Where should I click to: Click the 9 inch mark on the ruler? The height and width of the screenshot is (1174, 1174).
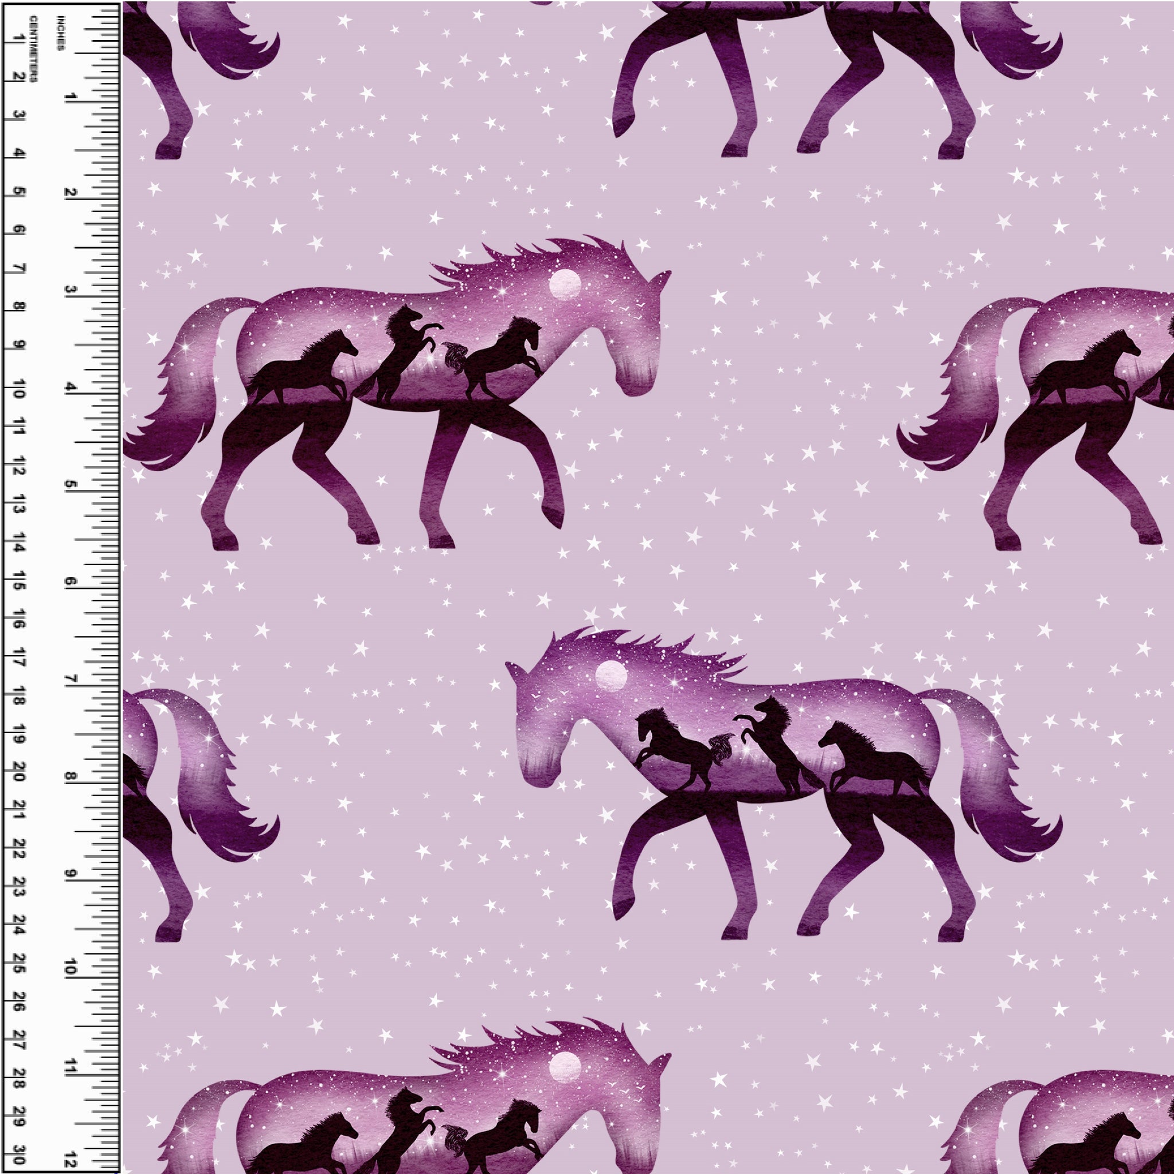69,874
